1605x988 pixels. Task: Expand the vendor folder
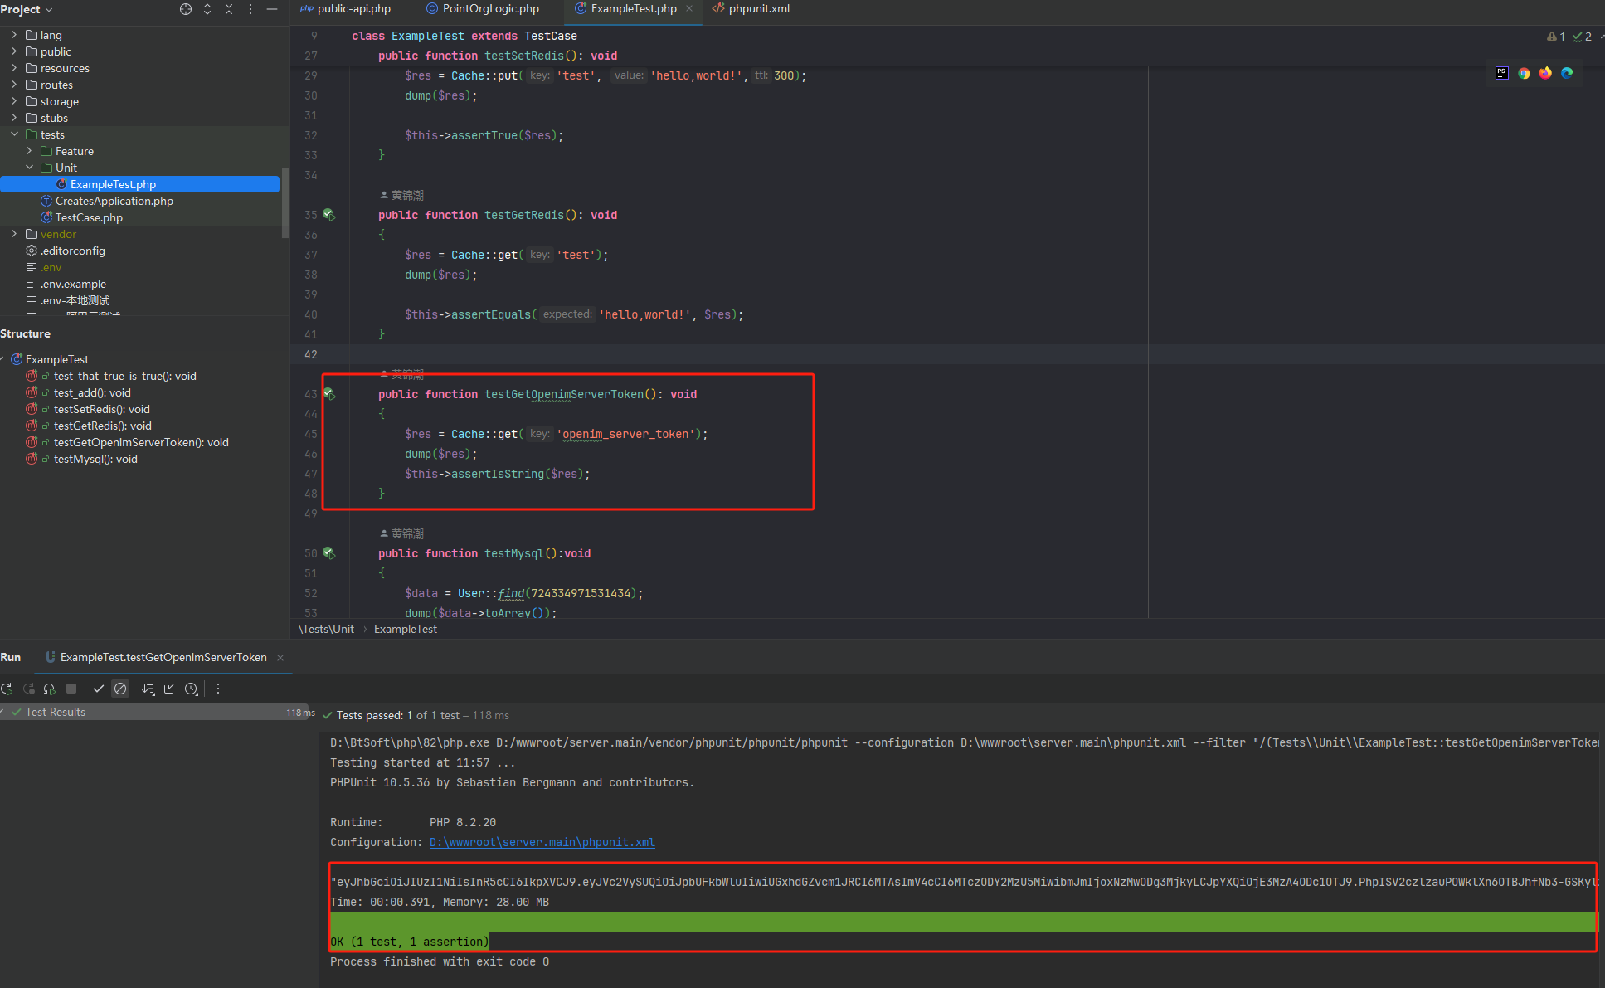coord(14,234)
